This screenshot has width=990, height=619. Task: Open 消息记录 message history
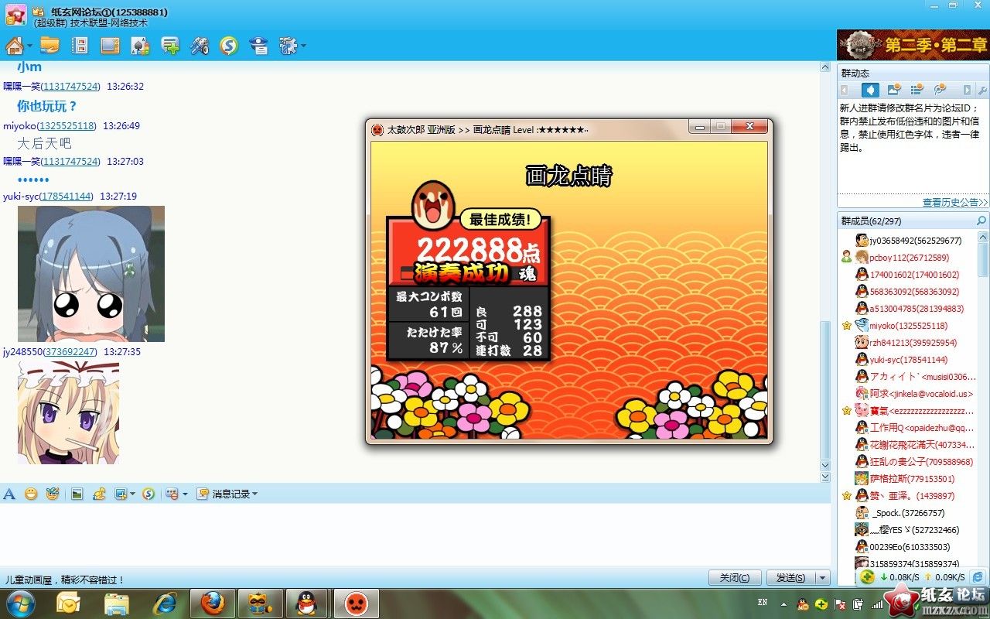[x=227, y=494]
